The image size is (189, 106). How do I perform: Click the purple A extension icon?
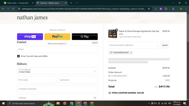tap(161, 9)
